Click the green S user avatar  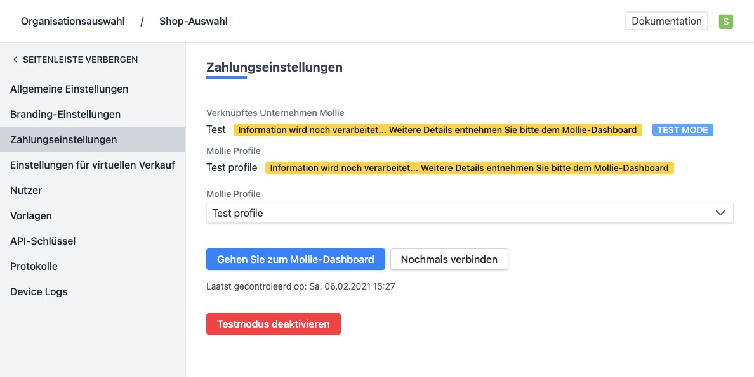[725, 22]
